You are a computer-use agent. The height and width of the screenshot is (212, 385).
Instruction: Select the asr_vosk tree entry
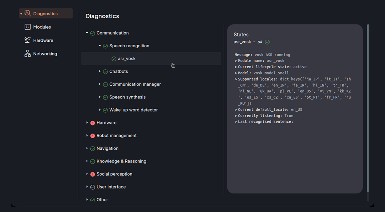click(x=127, y=59)
